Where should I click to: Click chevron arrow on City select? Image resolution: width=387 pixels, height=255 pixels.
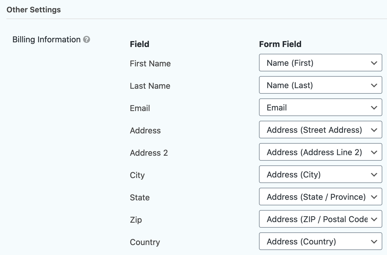point(374,175)
